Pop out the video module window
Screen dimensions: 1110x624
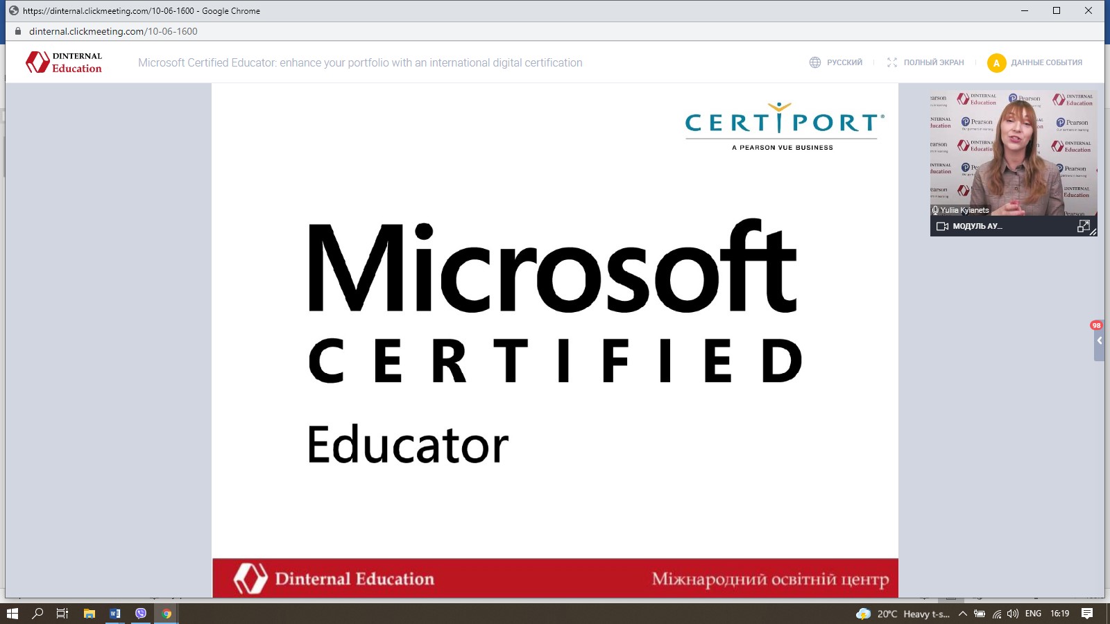(x=1083, y=226)
